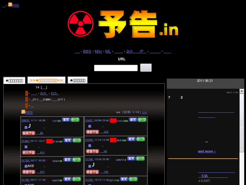Open the 'and more »' link in sidebar
This screenshot has width=246, height=185.
pos(207,151)
